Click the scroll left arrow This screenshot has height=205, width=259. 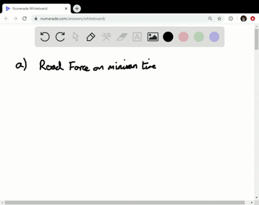pyautogui.click(x=2, y=203)
